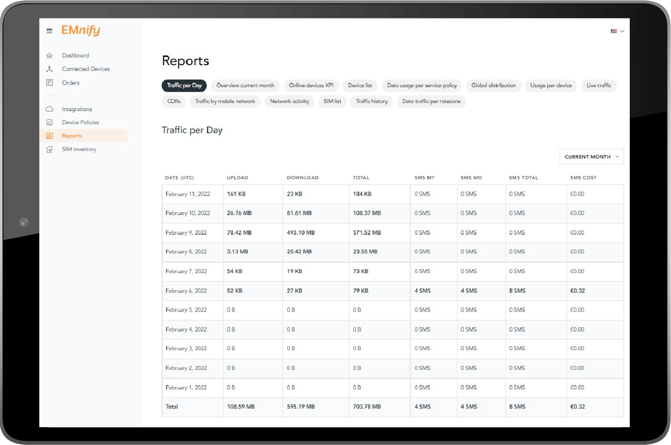The image size is (671, 445).
Task: Open Integrations with the cloud icon
Action: coord(50,109)
